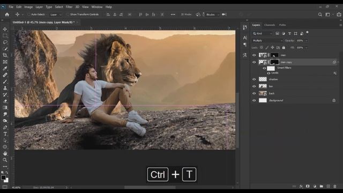The image size is (343, 193).
Task: Select the Zoom tool
Action: (x=5, y=160)
